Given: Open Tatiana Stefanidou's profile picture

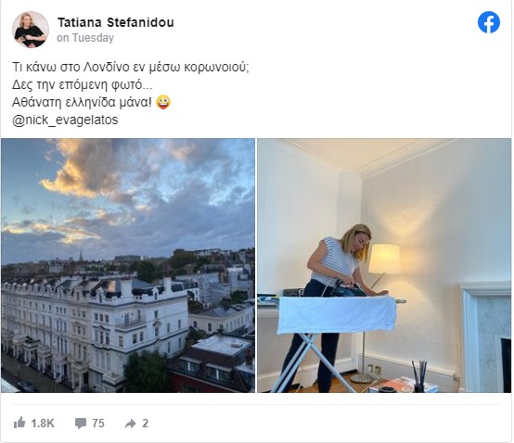Looking at the screenshot, I should (31, 30).
